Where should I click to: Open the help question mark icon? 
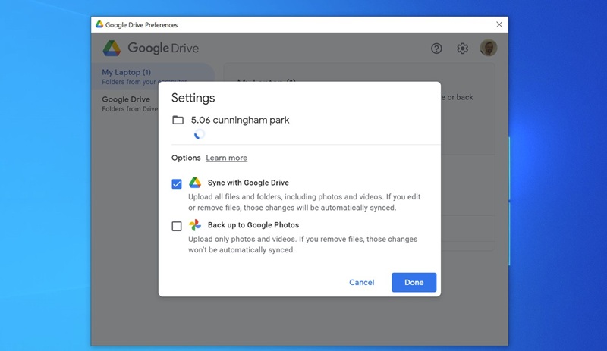pyautogui.click(x=436, y=49)
